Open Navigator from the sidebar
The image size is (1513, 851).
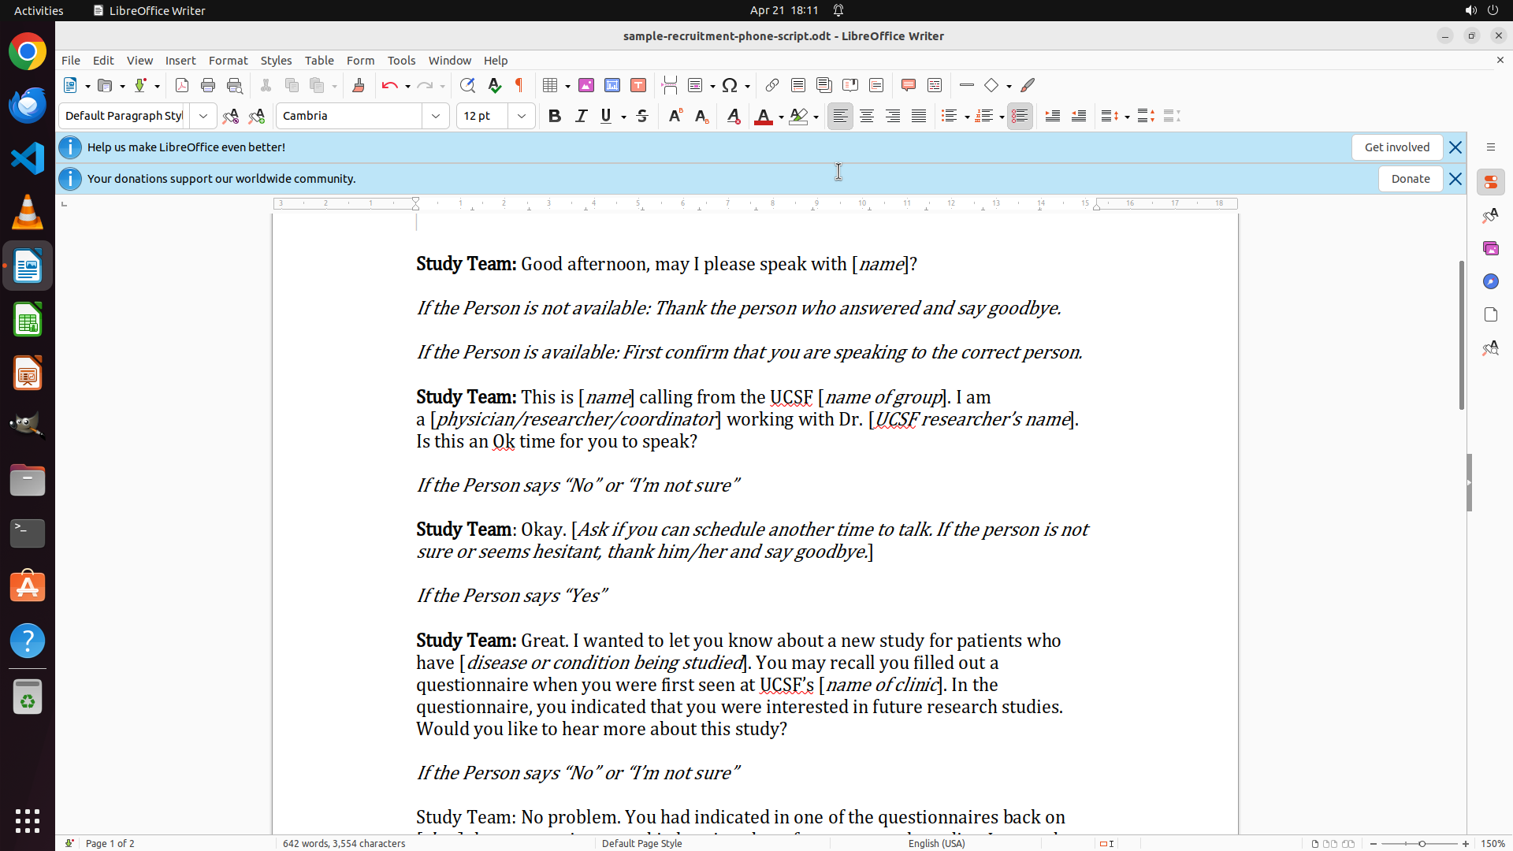[x=1490, y=281]
